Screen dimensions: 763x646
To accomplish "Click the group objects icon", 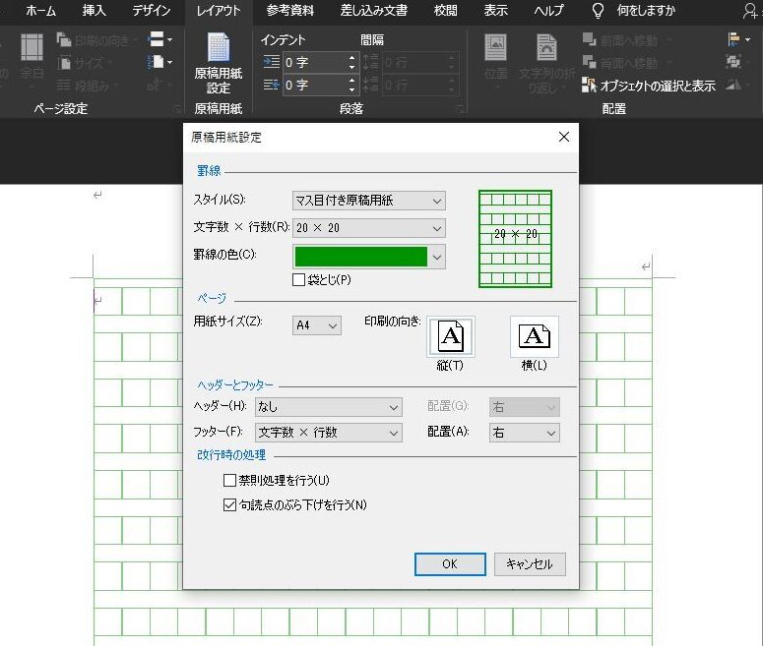I will (x=733, y=62).
